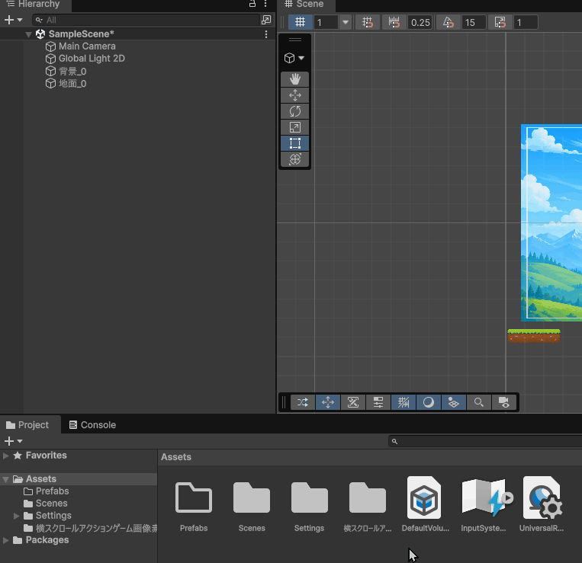Open the Hierarchy add (+) dropdown

(14, 20)
